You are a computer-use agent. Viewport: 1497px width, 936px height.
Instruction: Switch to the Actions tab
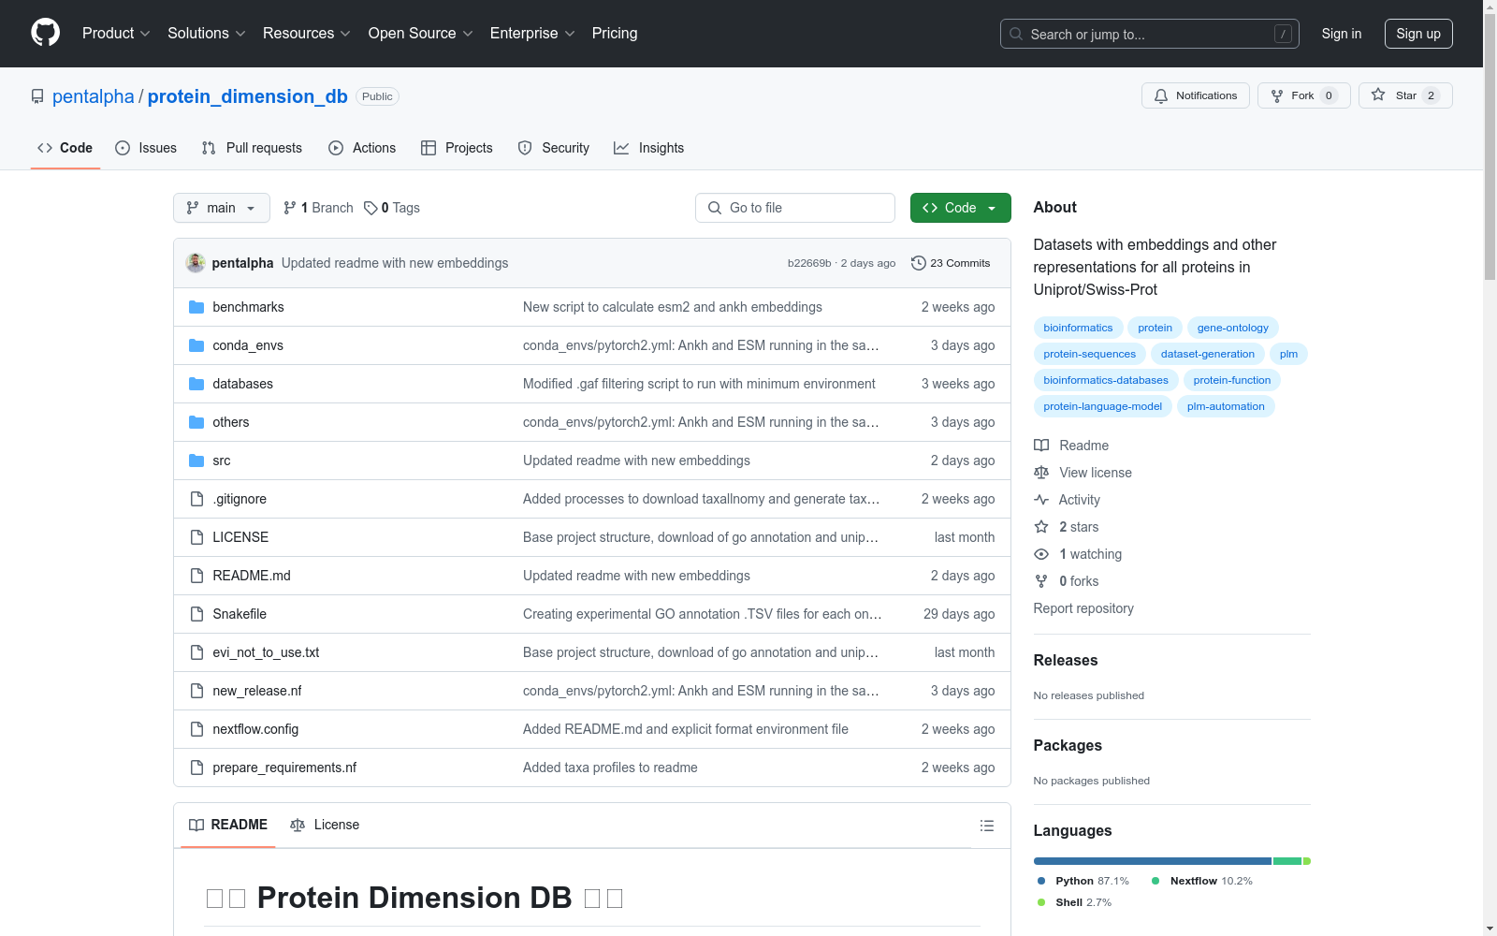[362, 148]
